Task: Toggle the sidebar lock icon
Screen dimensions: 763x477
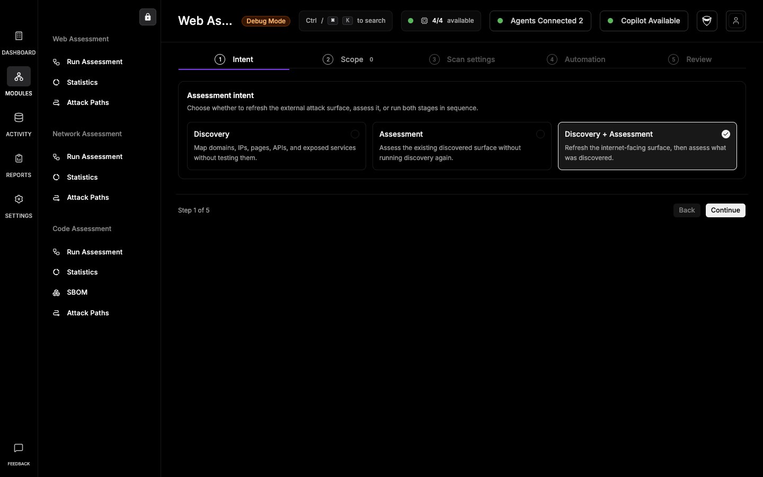Action: pos(148,17)
